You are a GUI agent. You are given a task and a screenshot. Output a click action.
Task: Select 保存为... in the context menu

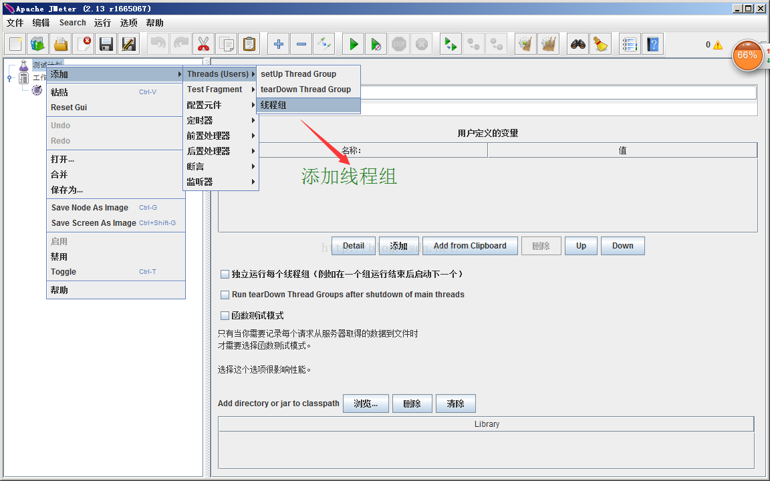pos(116,190)
